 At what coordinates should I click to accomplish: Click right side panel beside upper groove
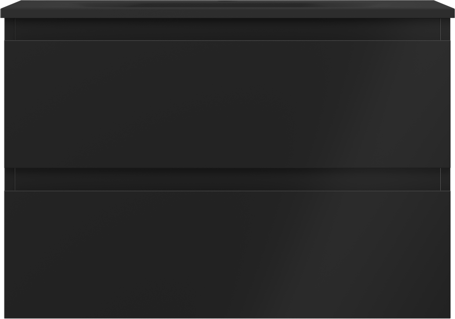point(445,29)
